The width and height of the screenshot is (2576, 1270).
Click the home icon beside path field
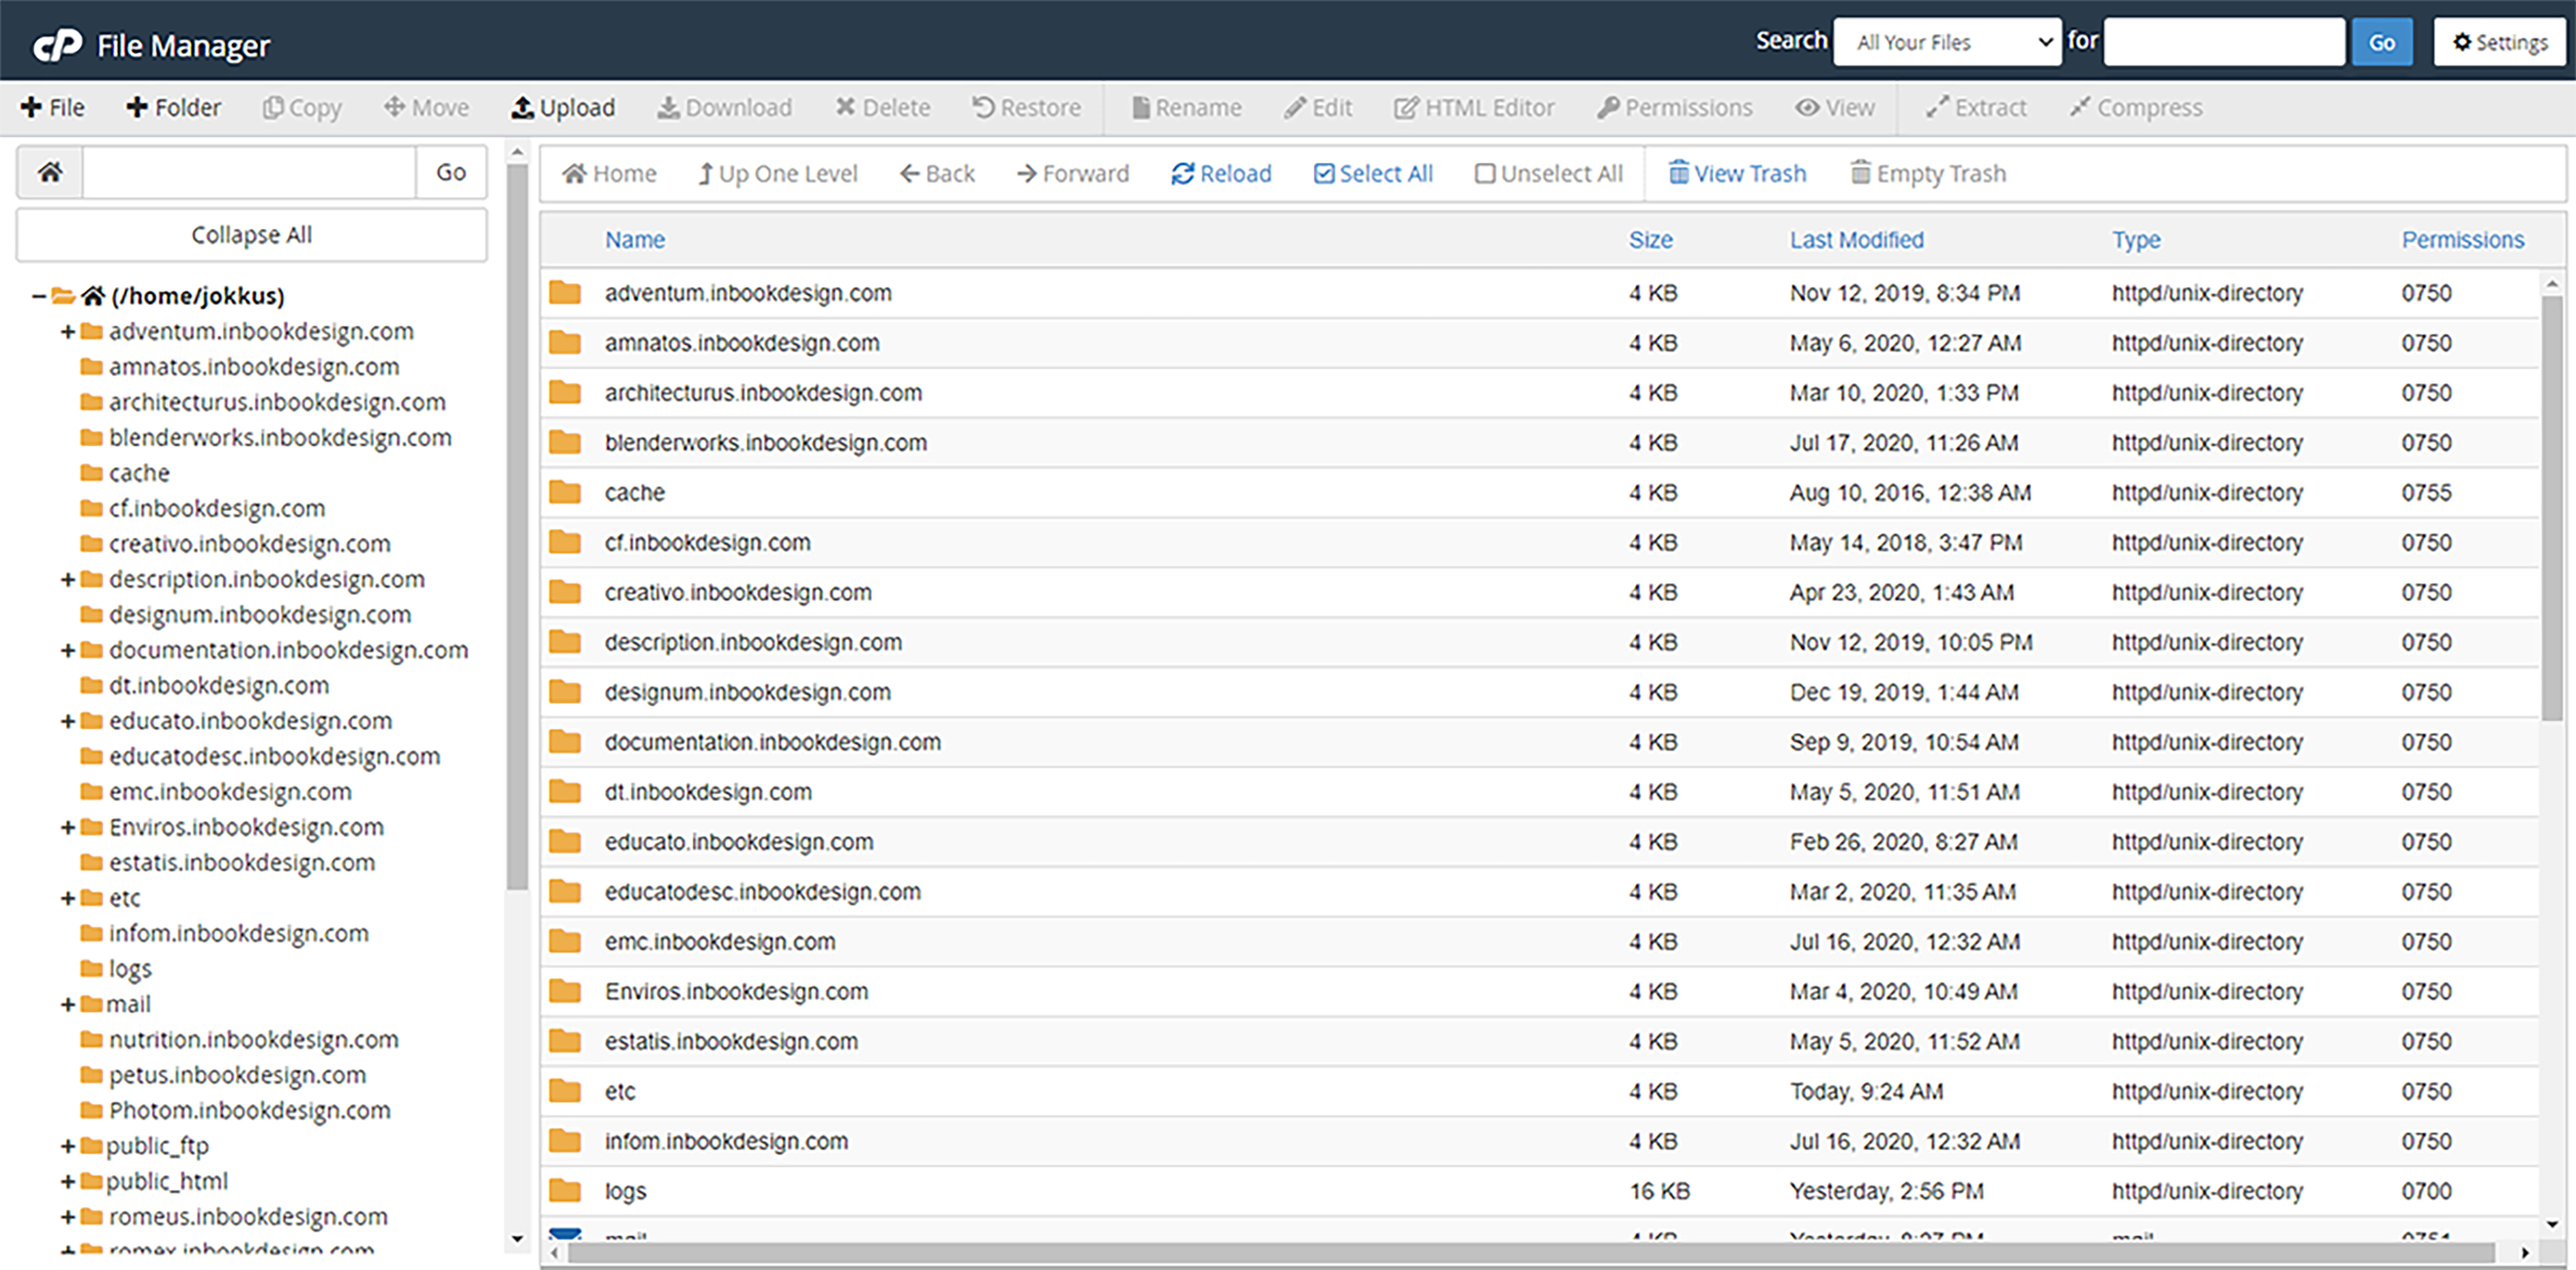point(50,172)
